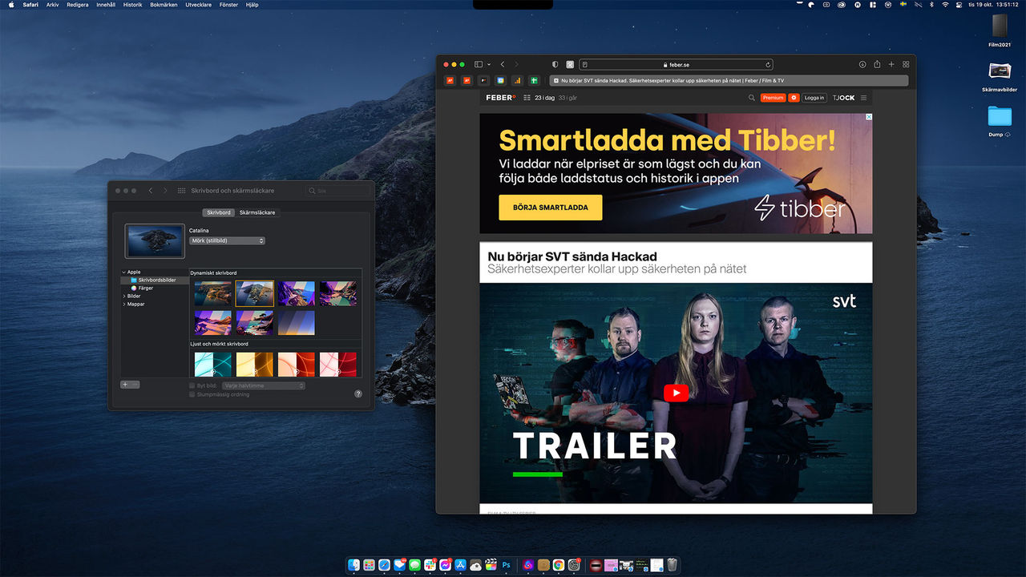Viewport: 1026px width, 577px height.
Task: Open the Nu börjar SVT sända Hackad headline
Action: pos(572,256)
